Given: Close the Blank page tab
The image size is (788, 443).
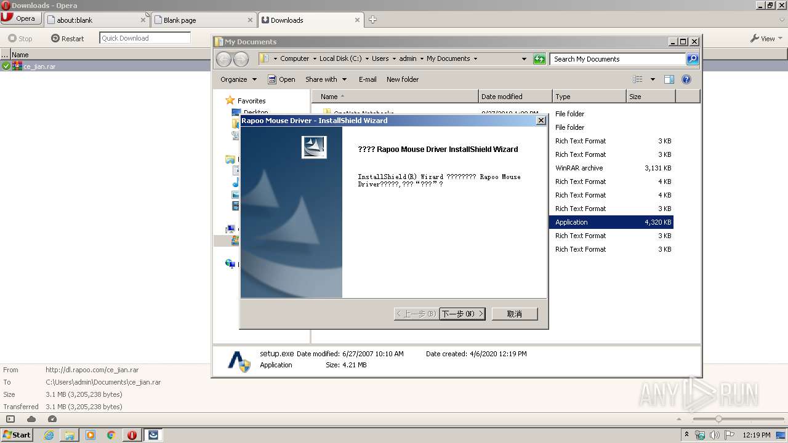Looking at the screenshot, I should pos(250,20).
